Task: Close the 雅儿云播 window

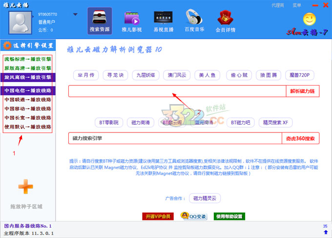Action: pos(326,5)
